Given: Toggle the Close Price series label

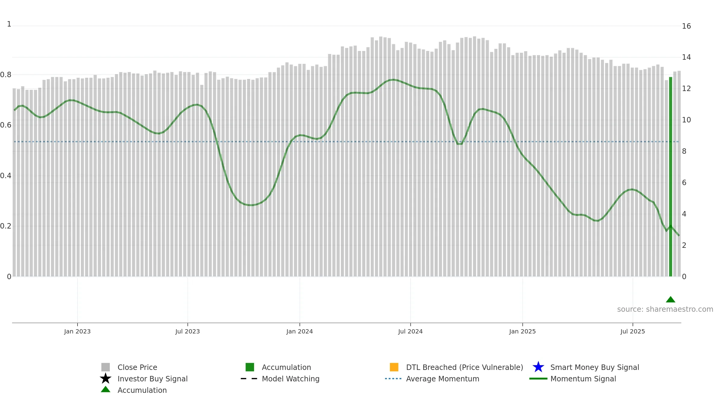Looking at the screenshot, I should point(137,367).
